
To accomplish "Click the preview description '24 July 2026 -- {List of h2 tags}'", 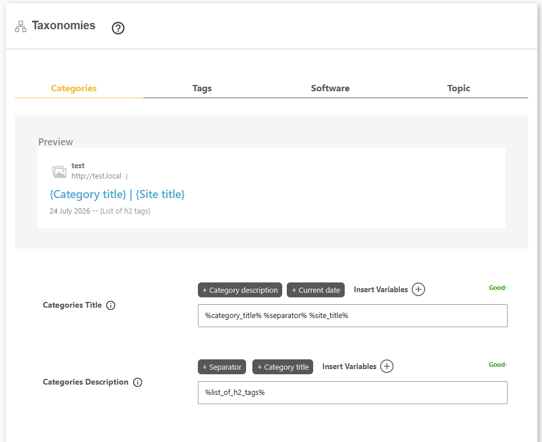I will (x=100, y=211).
